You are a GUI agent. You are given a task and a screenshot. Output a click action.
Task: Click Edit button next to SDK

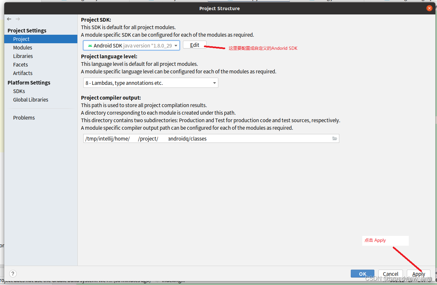point(195,45)
